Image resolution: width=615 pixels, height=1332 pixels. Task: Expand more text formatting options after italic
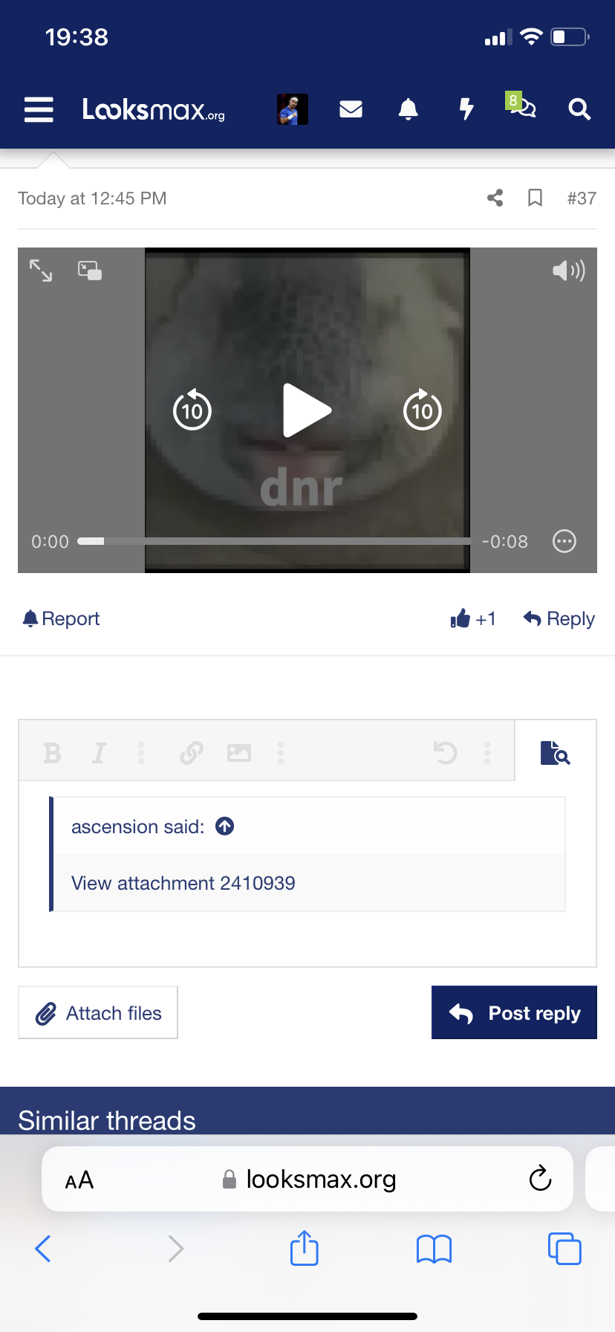[141, 753]
